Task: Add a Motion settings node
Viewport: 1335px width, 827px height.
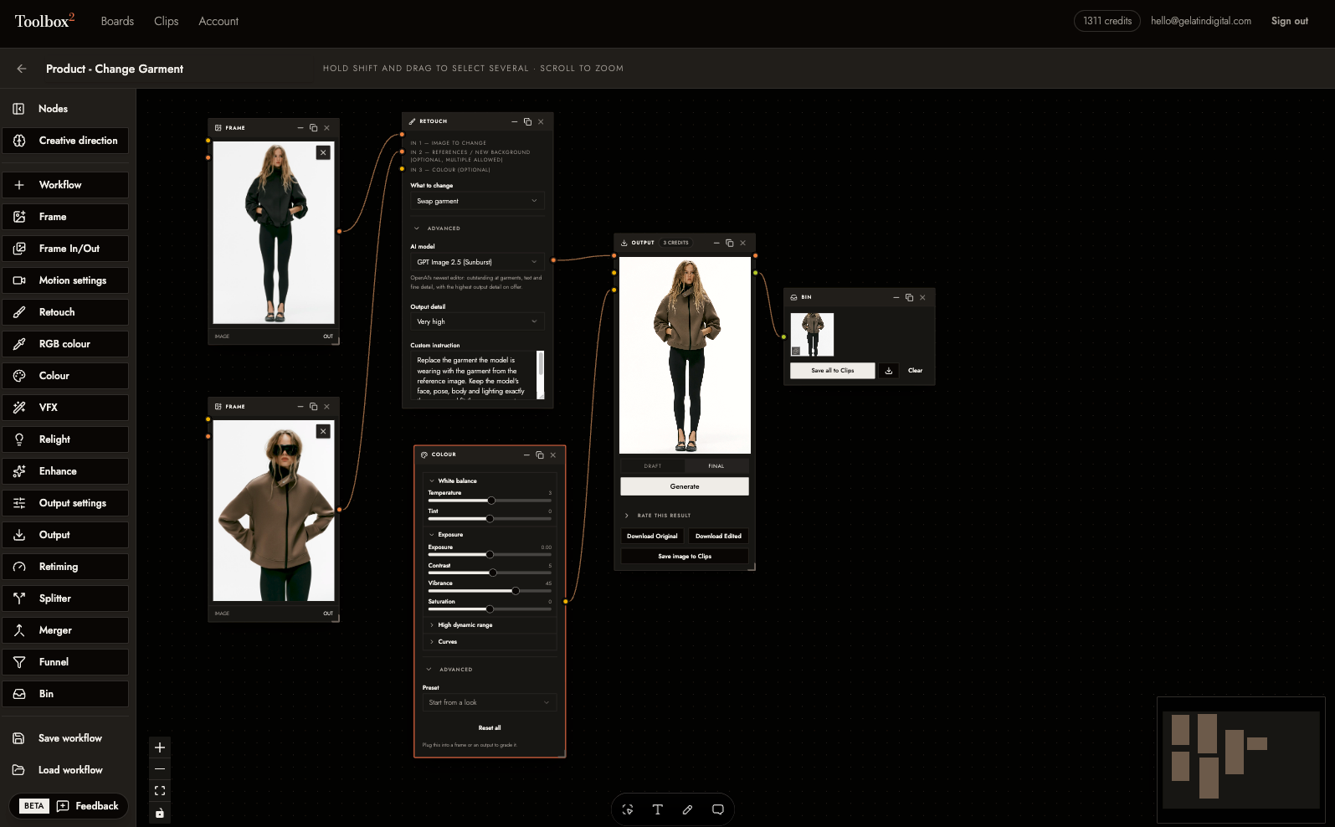Action: tap(65, 280)
